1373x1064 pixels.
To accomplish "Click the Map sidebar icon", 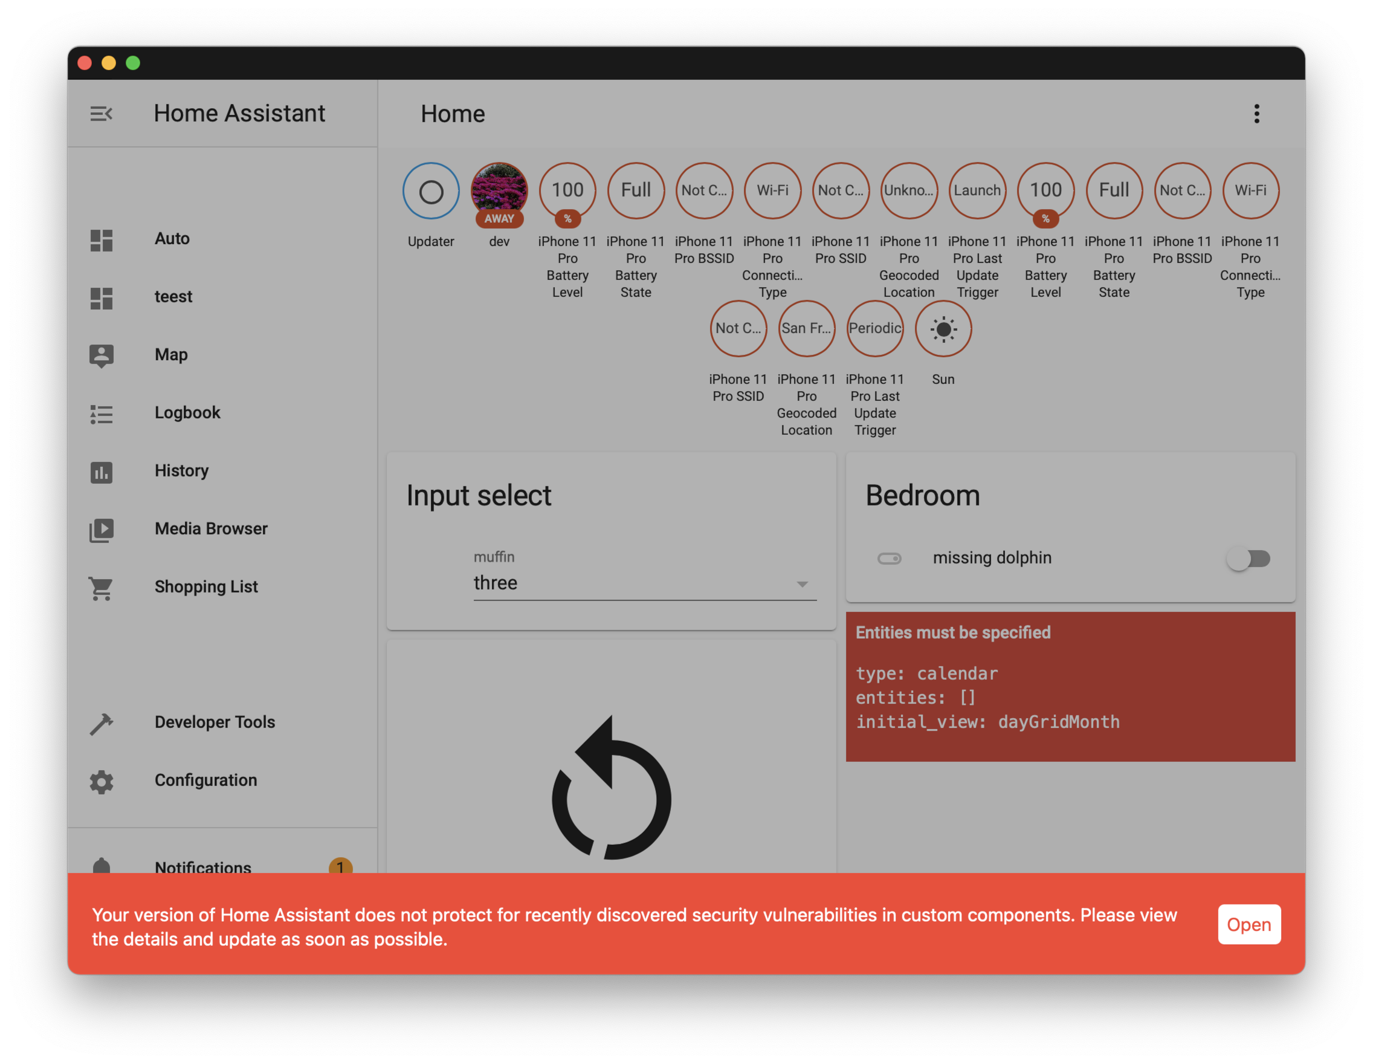I will (x=101, y=355).
